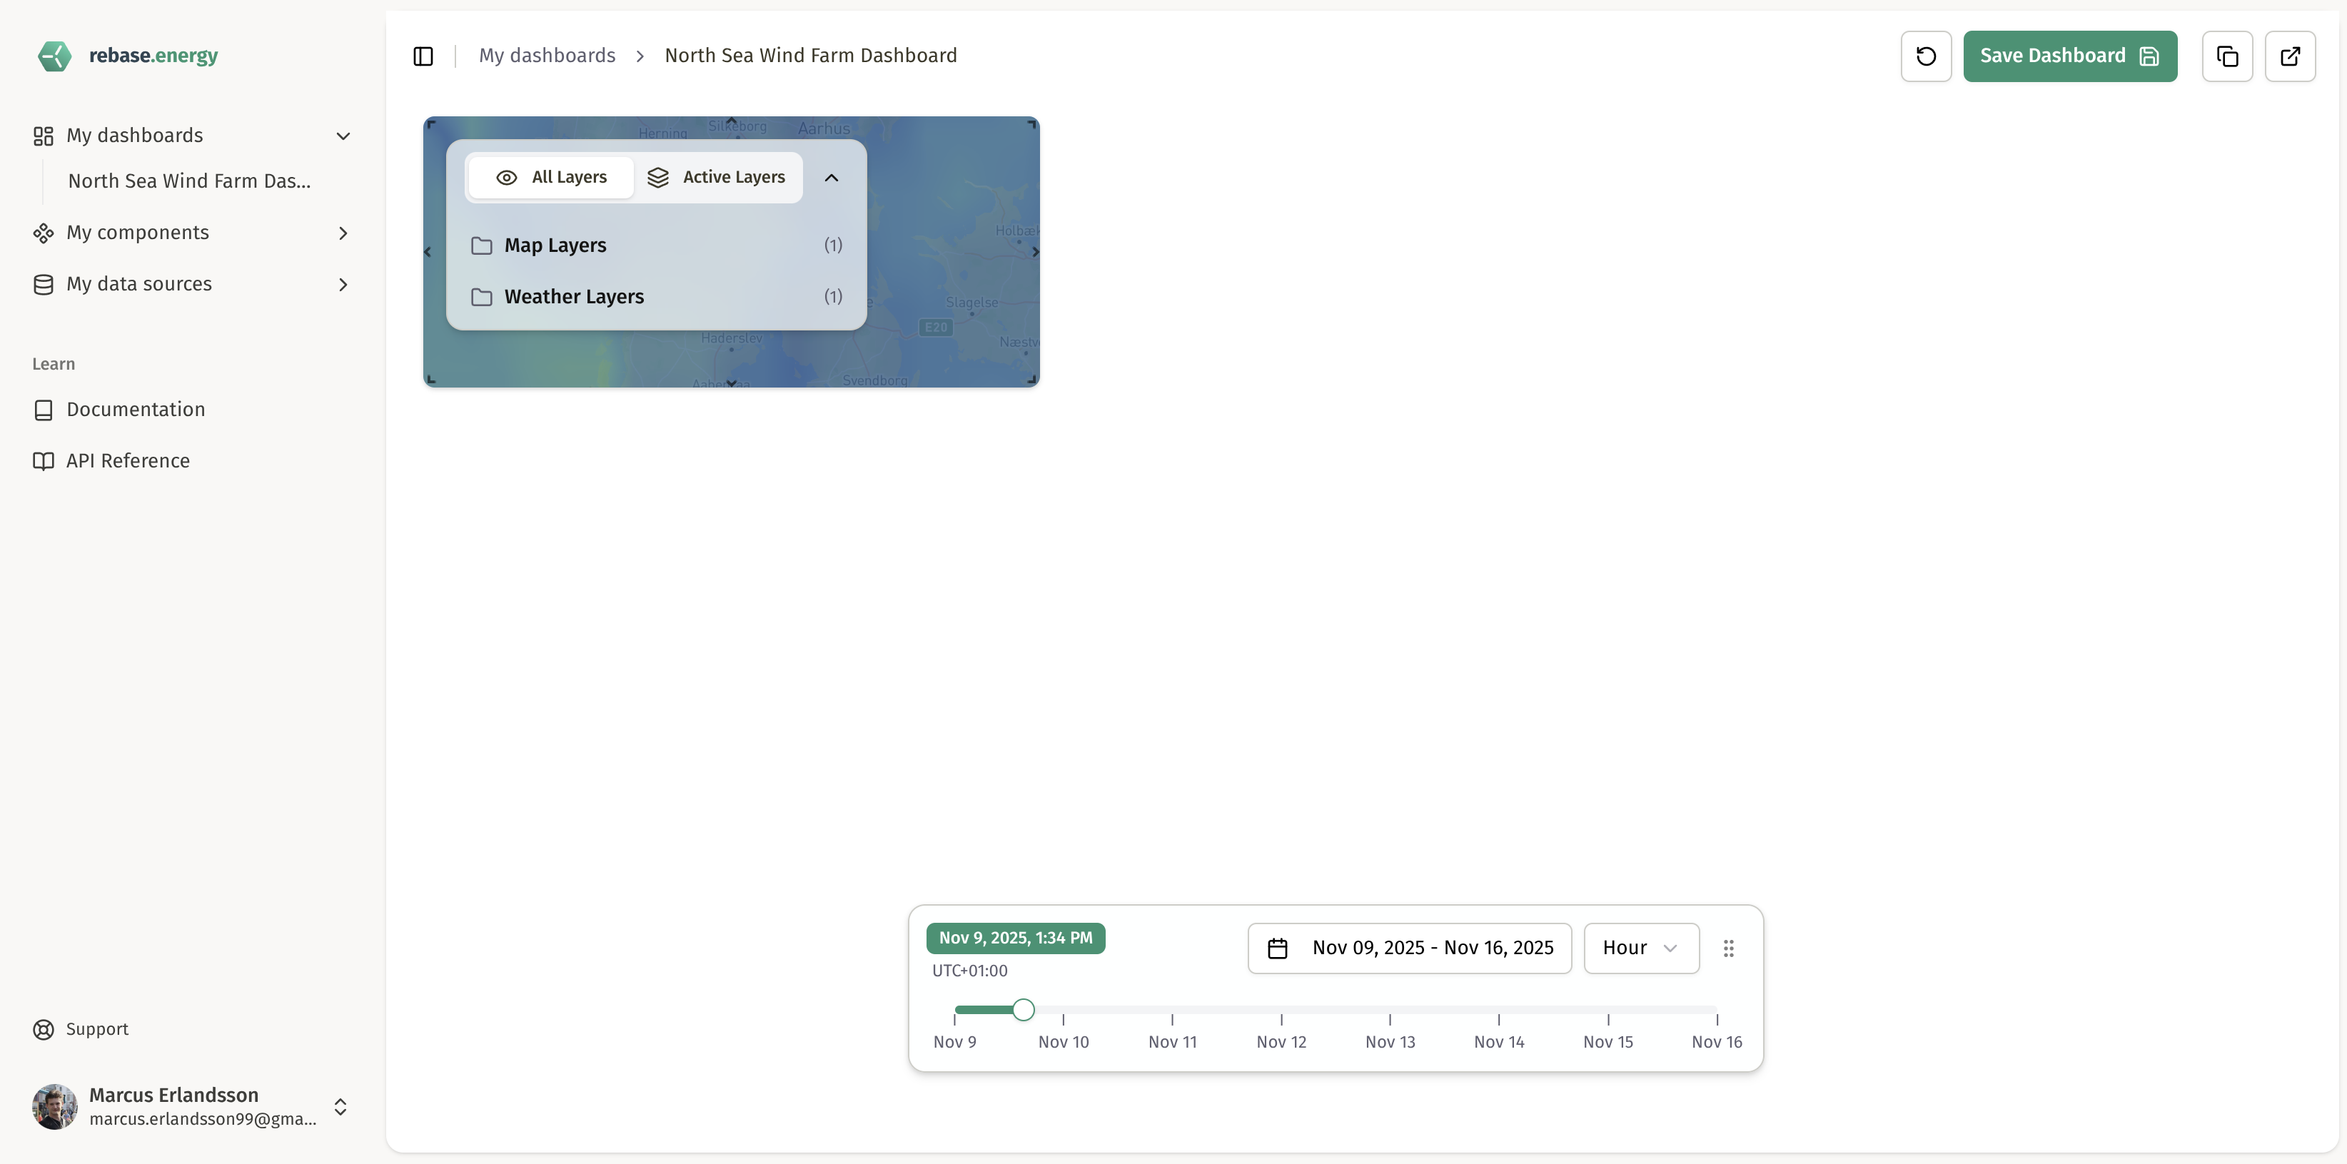Switch to All Layers view

(550, 177)
